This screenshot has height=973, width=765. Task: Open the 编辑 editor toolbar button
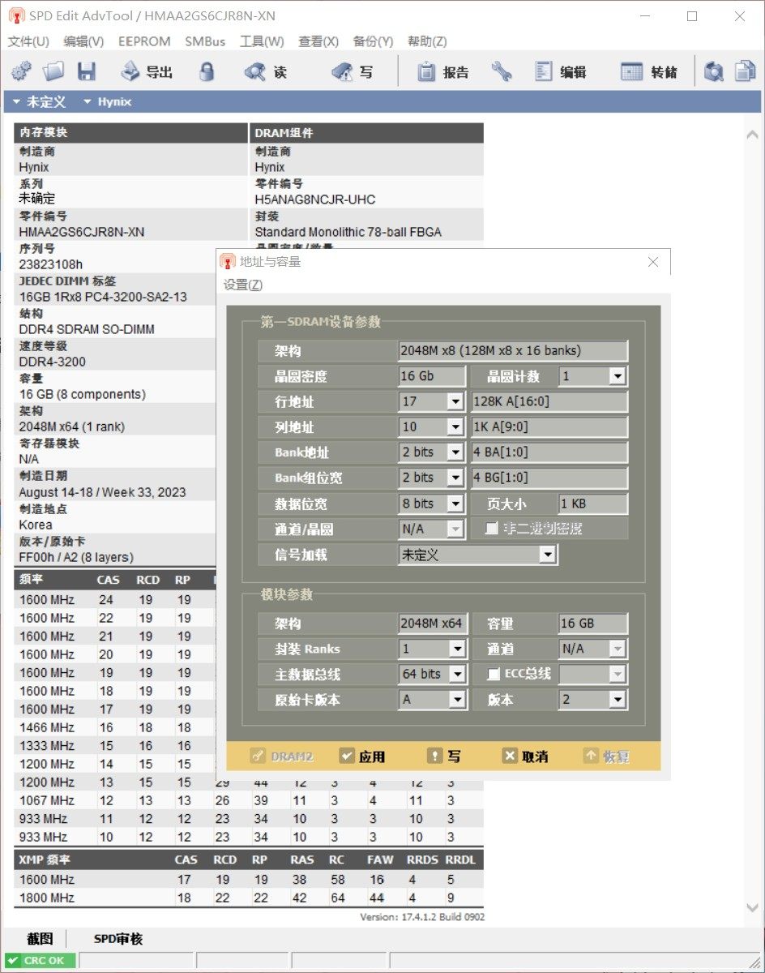point(561,71)
